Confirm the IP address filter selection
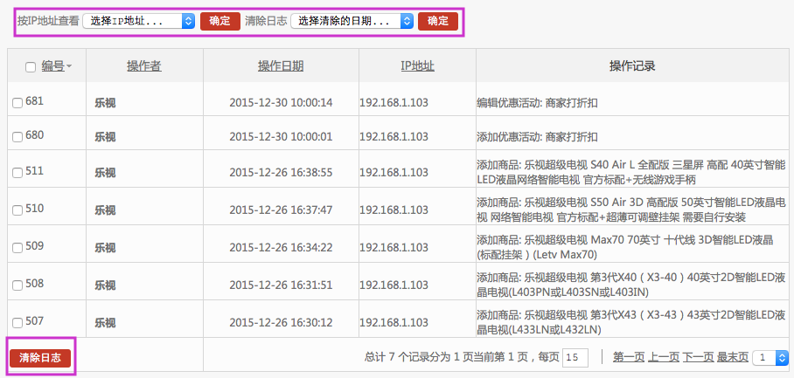Viewport: 794px width, 378px height. [x=220, y=21]
